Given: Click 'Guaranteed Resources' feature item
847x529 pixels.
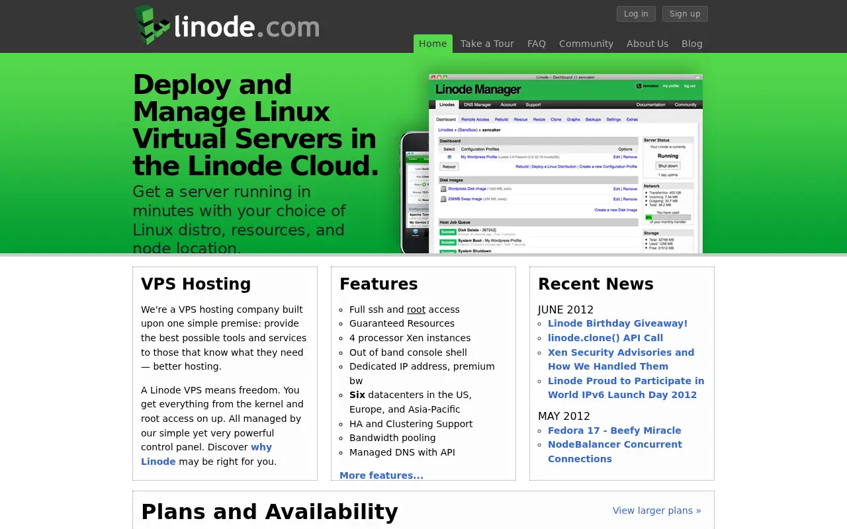Looking at the screenshot, I should coord(402,323).
